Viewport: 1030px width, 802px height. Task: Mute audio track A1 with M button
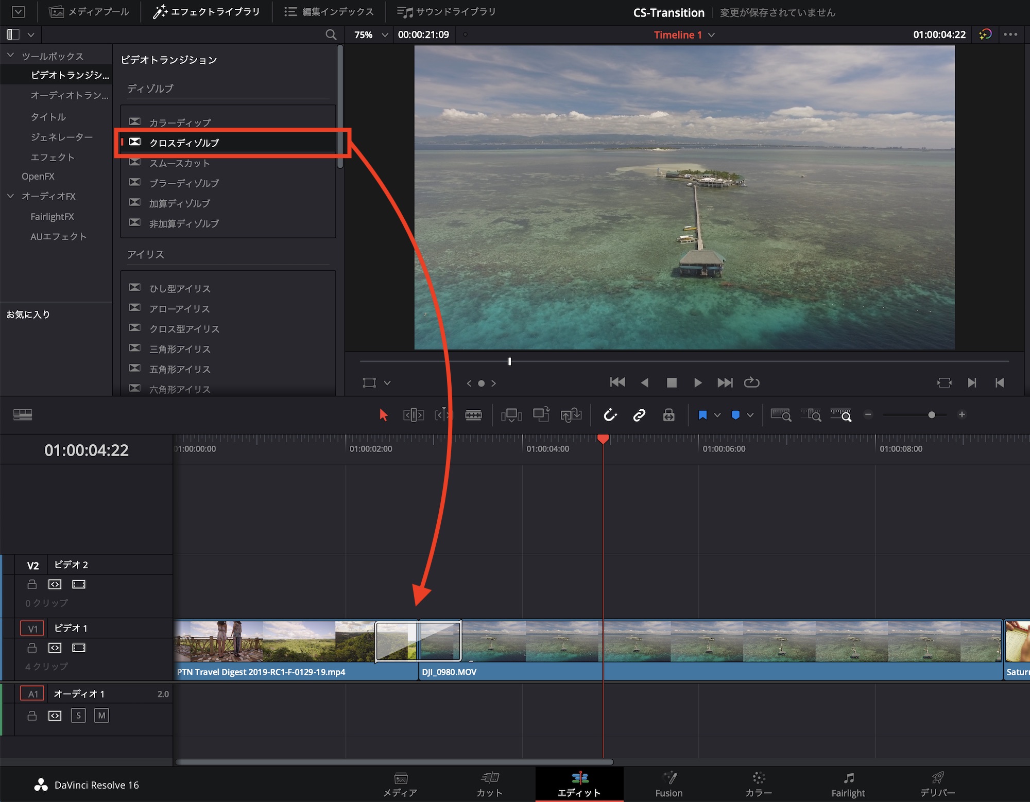(101, 716)
